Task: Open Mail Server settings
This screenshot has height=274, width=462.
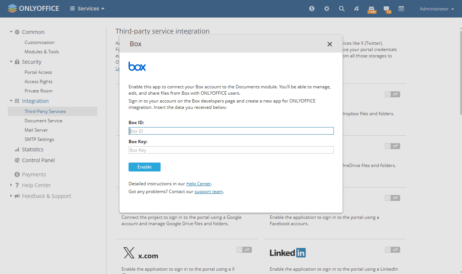Action: [36, 130]
